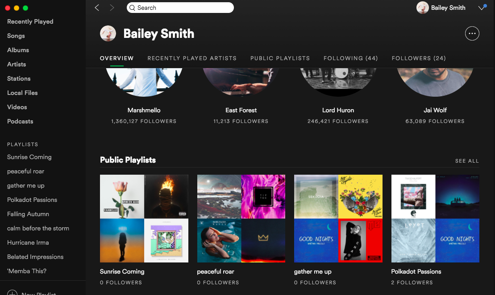Open Stations in the sidebar
This screenshot has width=495, height=295.
(19, 78)
